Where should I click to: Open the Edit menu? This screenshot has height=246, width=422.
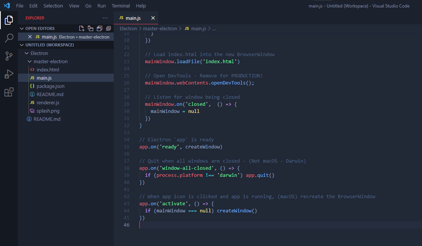pyautogui.click(x=33, y=6)
